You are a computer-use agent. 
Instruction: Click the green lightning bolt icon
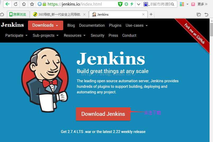coord(132,4)
